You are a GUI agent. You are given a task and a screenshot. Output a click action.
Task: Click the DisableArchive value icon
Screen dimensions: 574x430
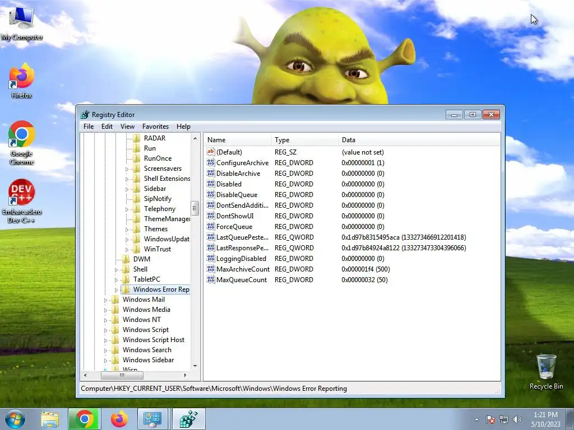click(x=211, y=174)
